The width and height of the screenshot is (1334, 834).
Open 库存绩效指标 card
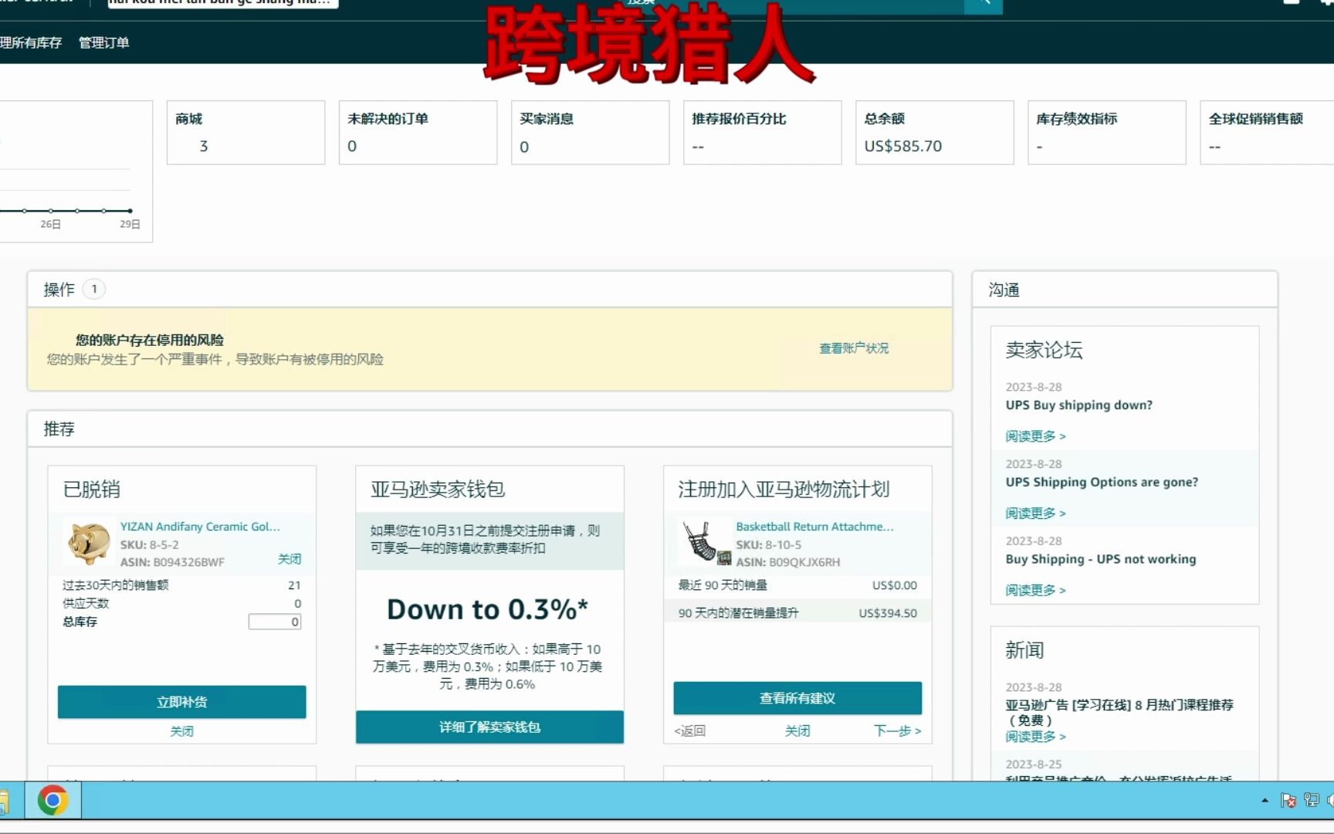tap(1106, 132)
